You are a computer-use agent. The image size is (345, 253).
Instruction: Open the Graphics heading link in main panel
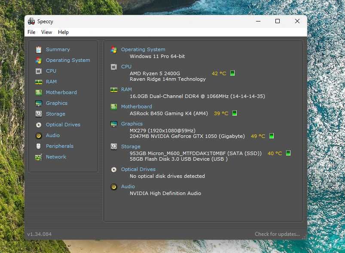(x=132, y=124)
